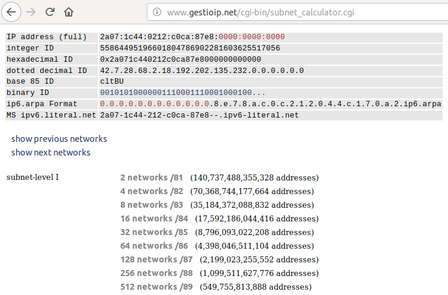Image resolution: width=448 pixels, height=295 pixels.
Task: Reload the page with the refresh icon
Action: (50, 11)
